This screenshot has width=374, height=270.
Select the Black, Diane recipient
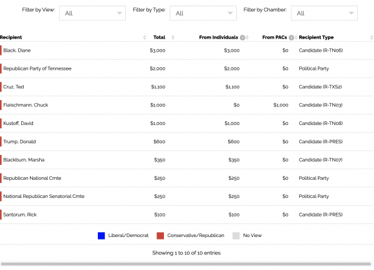coord(17,50)
